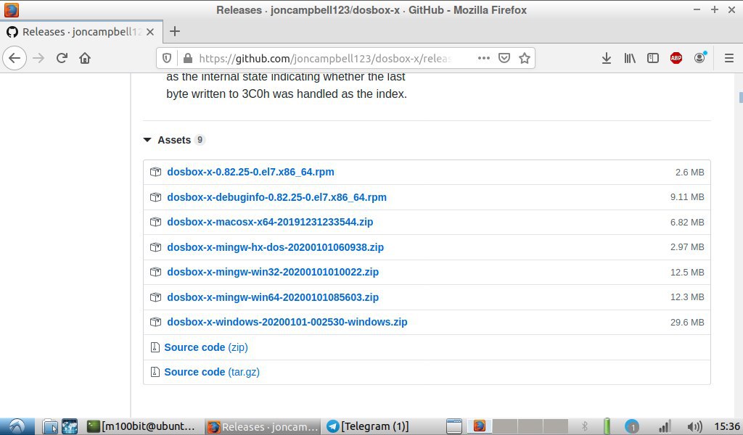Toggle the Firefox sidebar

coord(652,58)
